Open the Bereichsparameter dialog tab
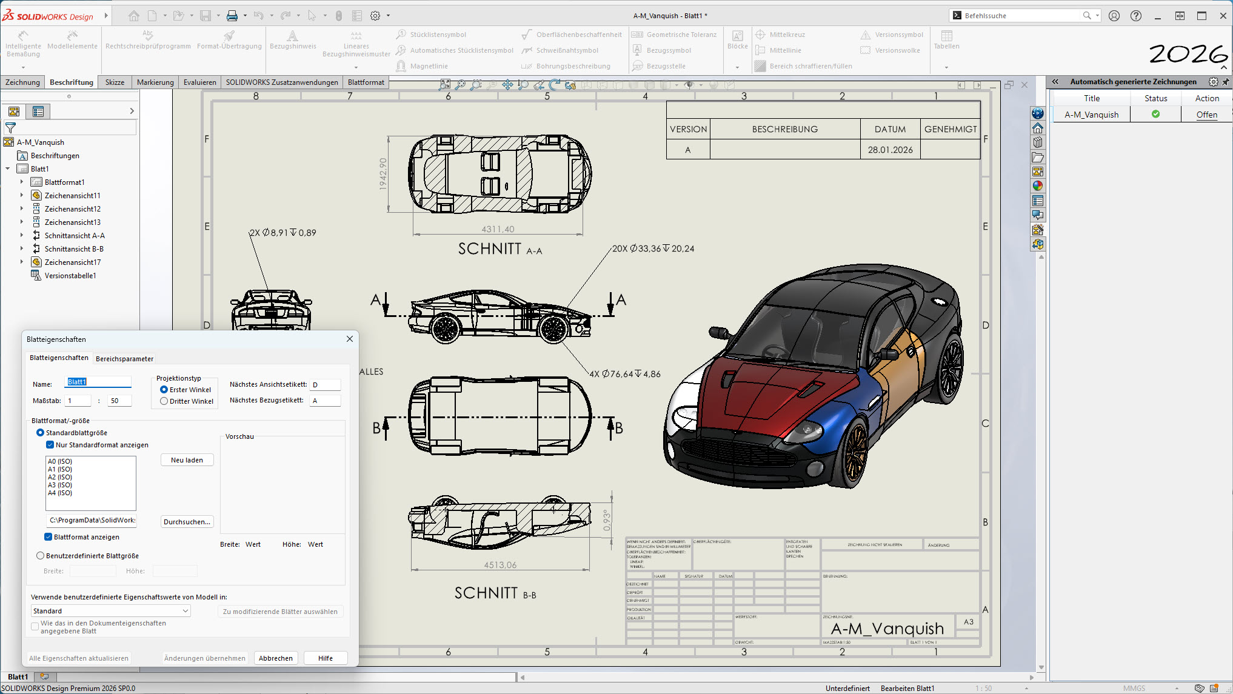Image resolution: width=1233 pixels, height=694 pixels. (x=124, y=359)
